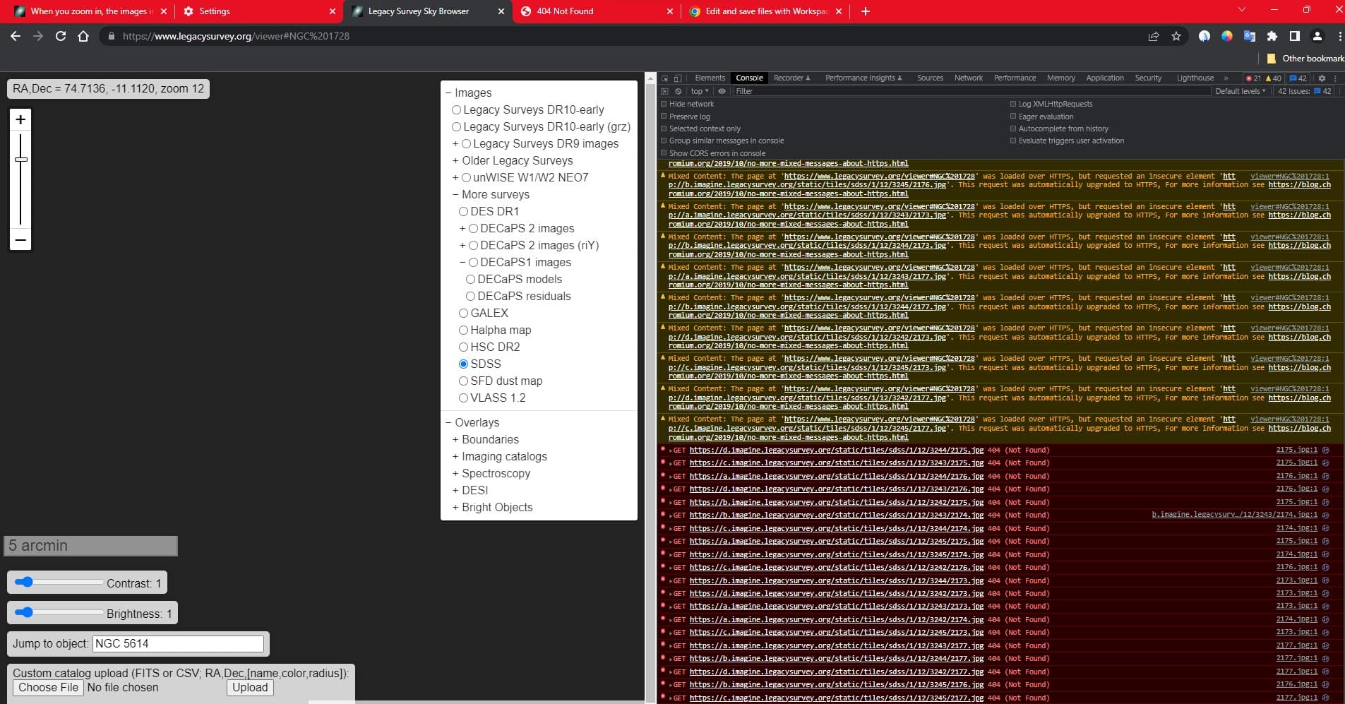Click the DevTools inspect element picker icon
The width and height of the screenshot is (1345, 704).
(x=664, y=78)
